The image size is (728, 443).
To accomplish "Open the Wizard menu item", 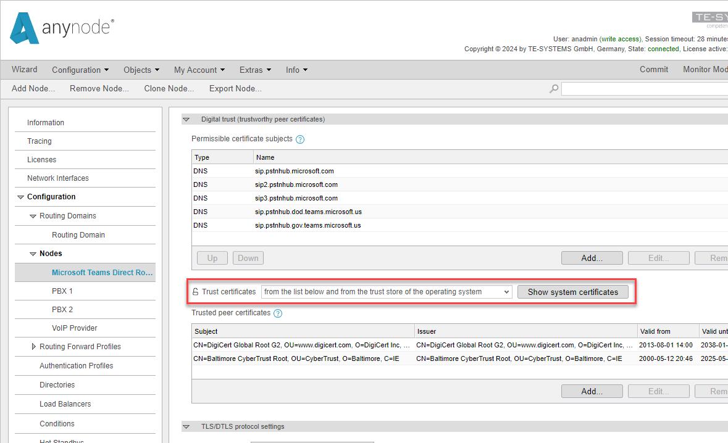I will pyautogui.click(x=24, y=70).
